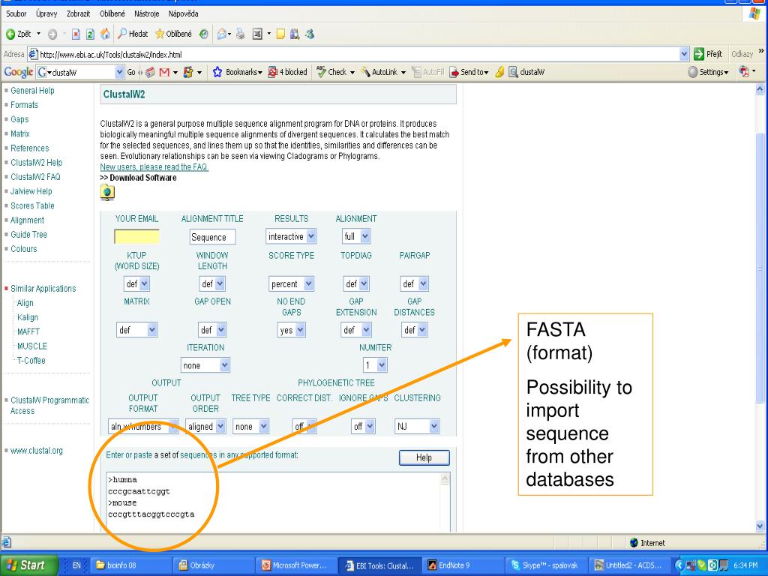Follow the New users please read FAQ link
This screenshot has height=576, width=768.
pos(154,167)
